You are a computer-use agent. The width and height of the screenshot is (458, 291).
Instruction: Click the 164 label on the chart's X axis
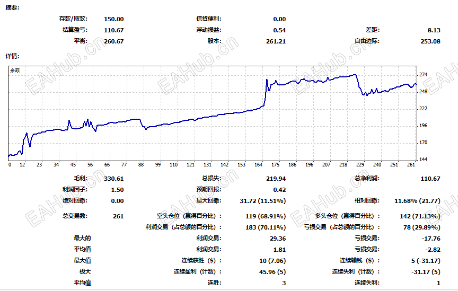coord(258,165)
